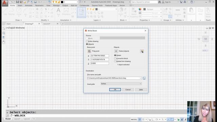The width and height of the screenshot is (217, 122).
Task: Expand the Layers panel flyout
Action: click(97, 20)
